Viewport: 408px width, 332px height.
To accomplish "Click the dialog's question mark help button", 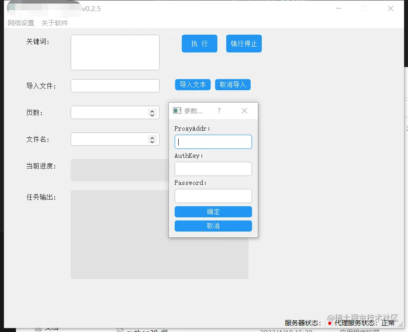I will click(x=219, y=111).
